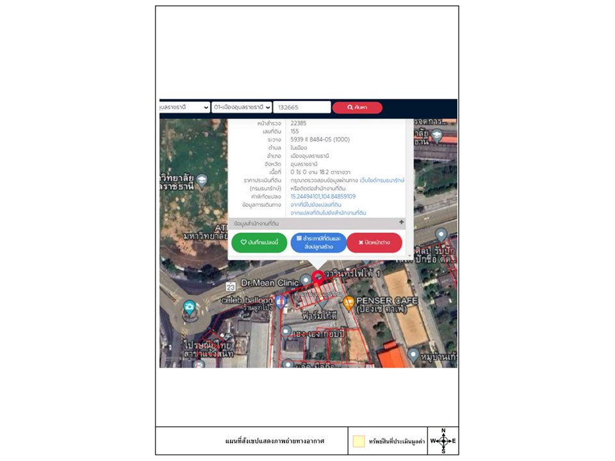Screen dimensions: 615x461
Task: Click the celeb balloon shop marker icon
Action: coord(281,300)
